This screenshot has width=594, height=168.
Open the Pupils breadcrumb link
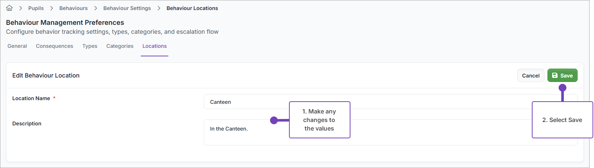click(36, 8)
